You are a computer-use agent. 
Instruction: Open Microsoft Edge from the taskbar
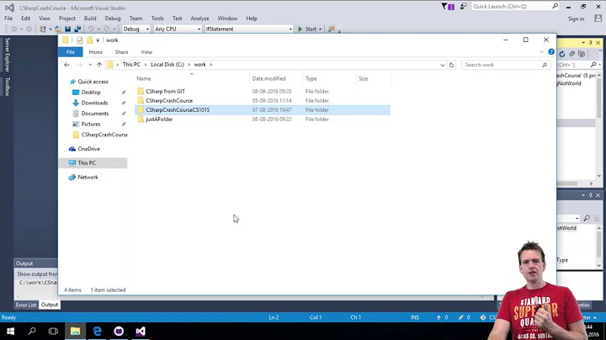(97, 332)
